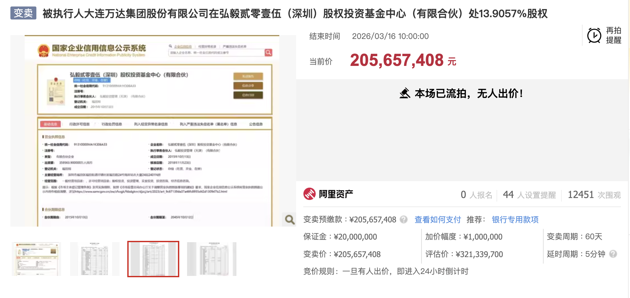Click the help icon beside 延时周期

pyautogui.click(x=613, y=254)
